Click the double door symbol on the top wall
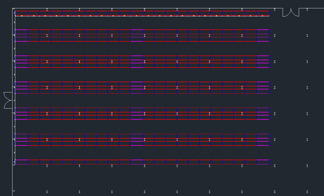The image size is (324, 196). pyautogui.click(x=291, y=13)
